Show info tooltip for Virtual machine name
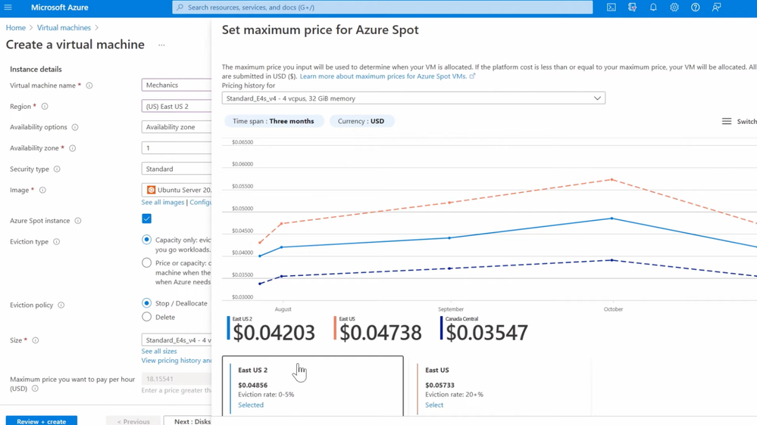Screen dimensions: 757x425 89,85
